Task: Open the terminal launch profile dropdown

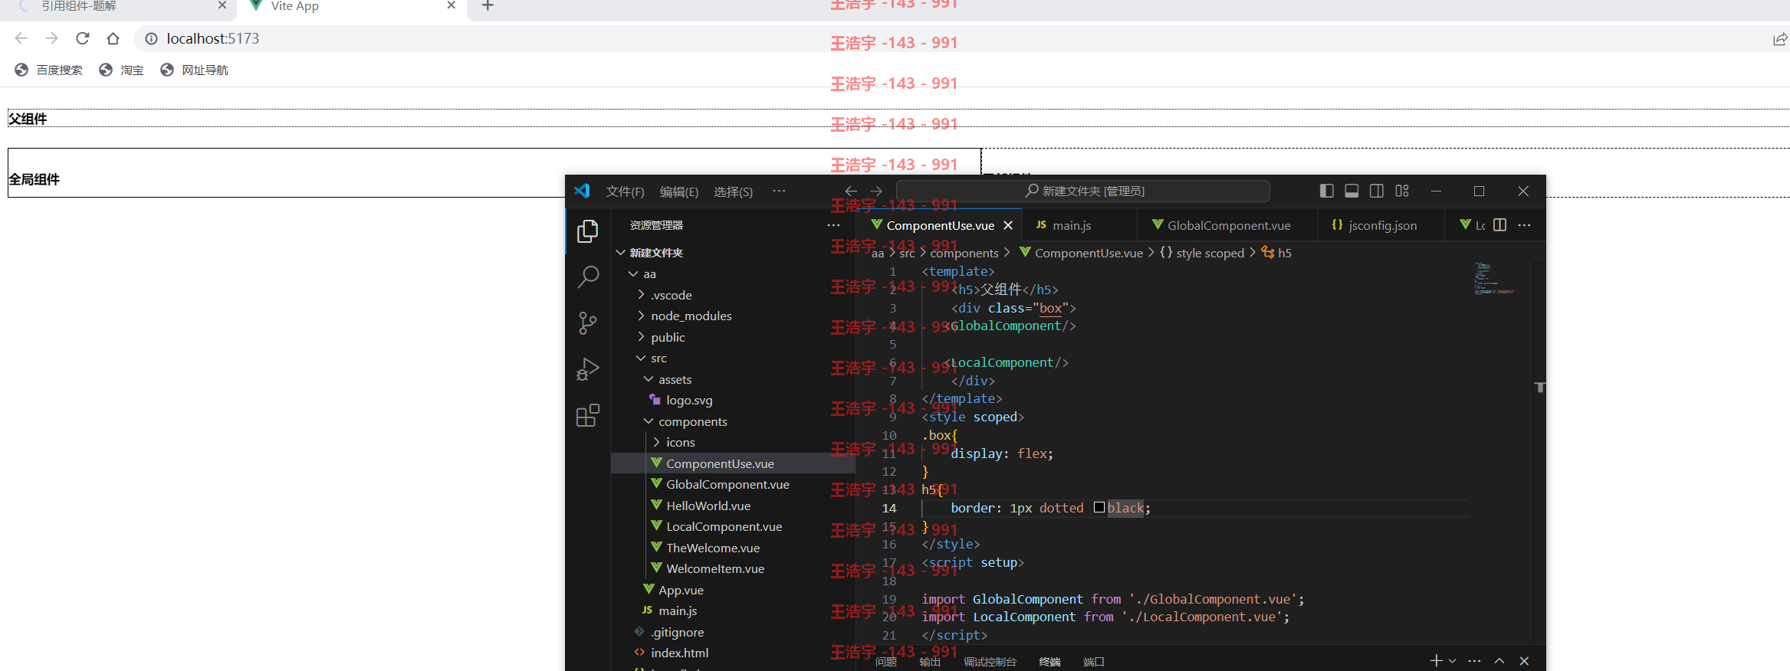Action: click(x=1452, y=660)
